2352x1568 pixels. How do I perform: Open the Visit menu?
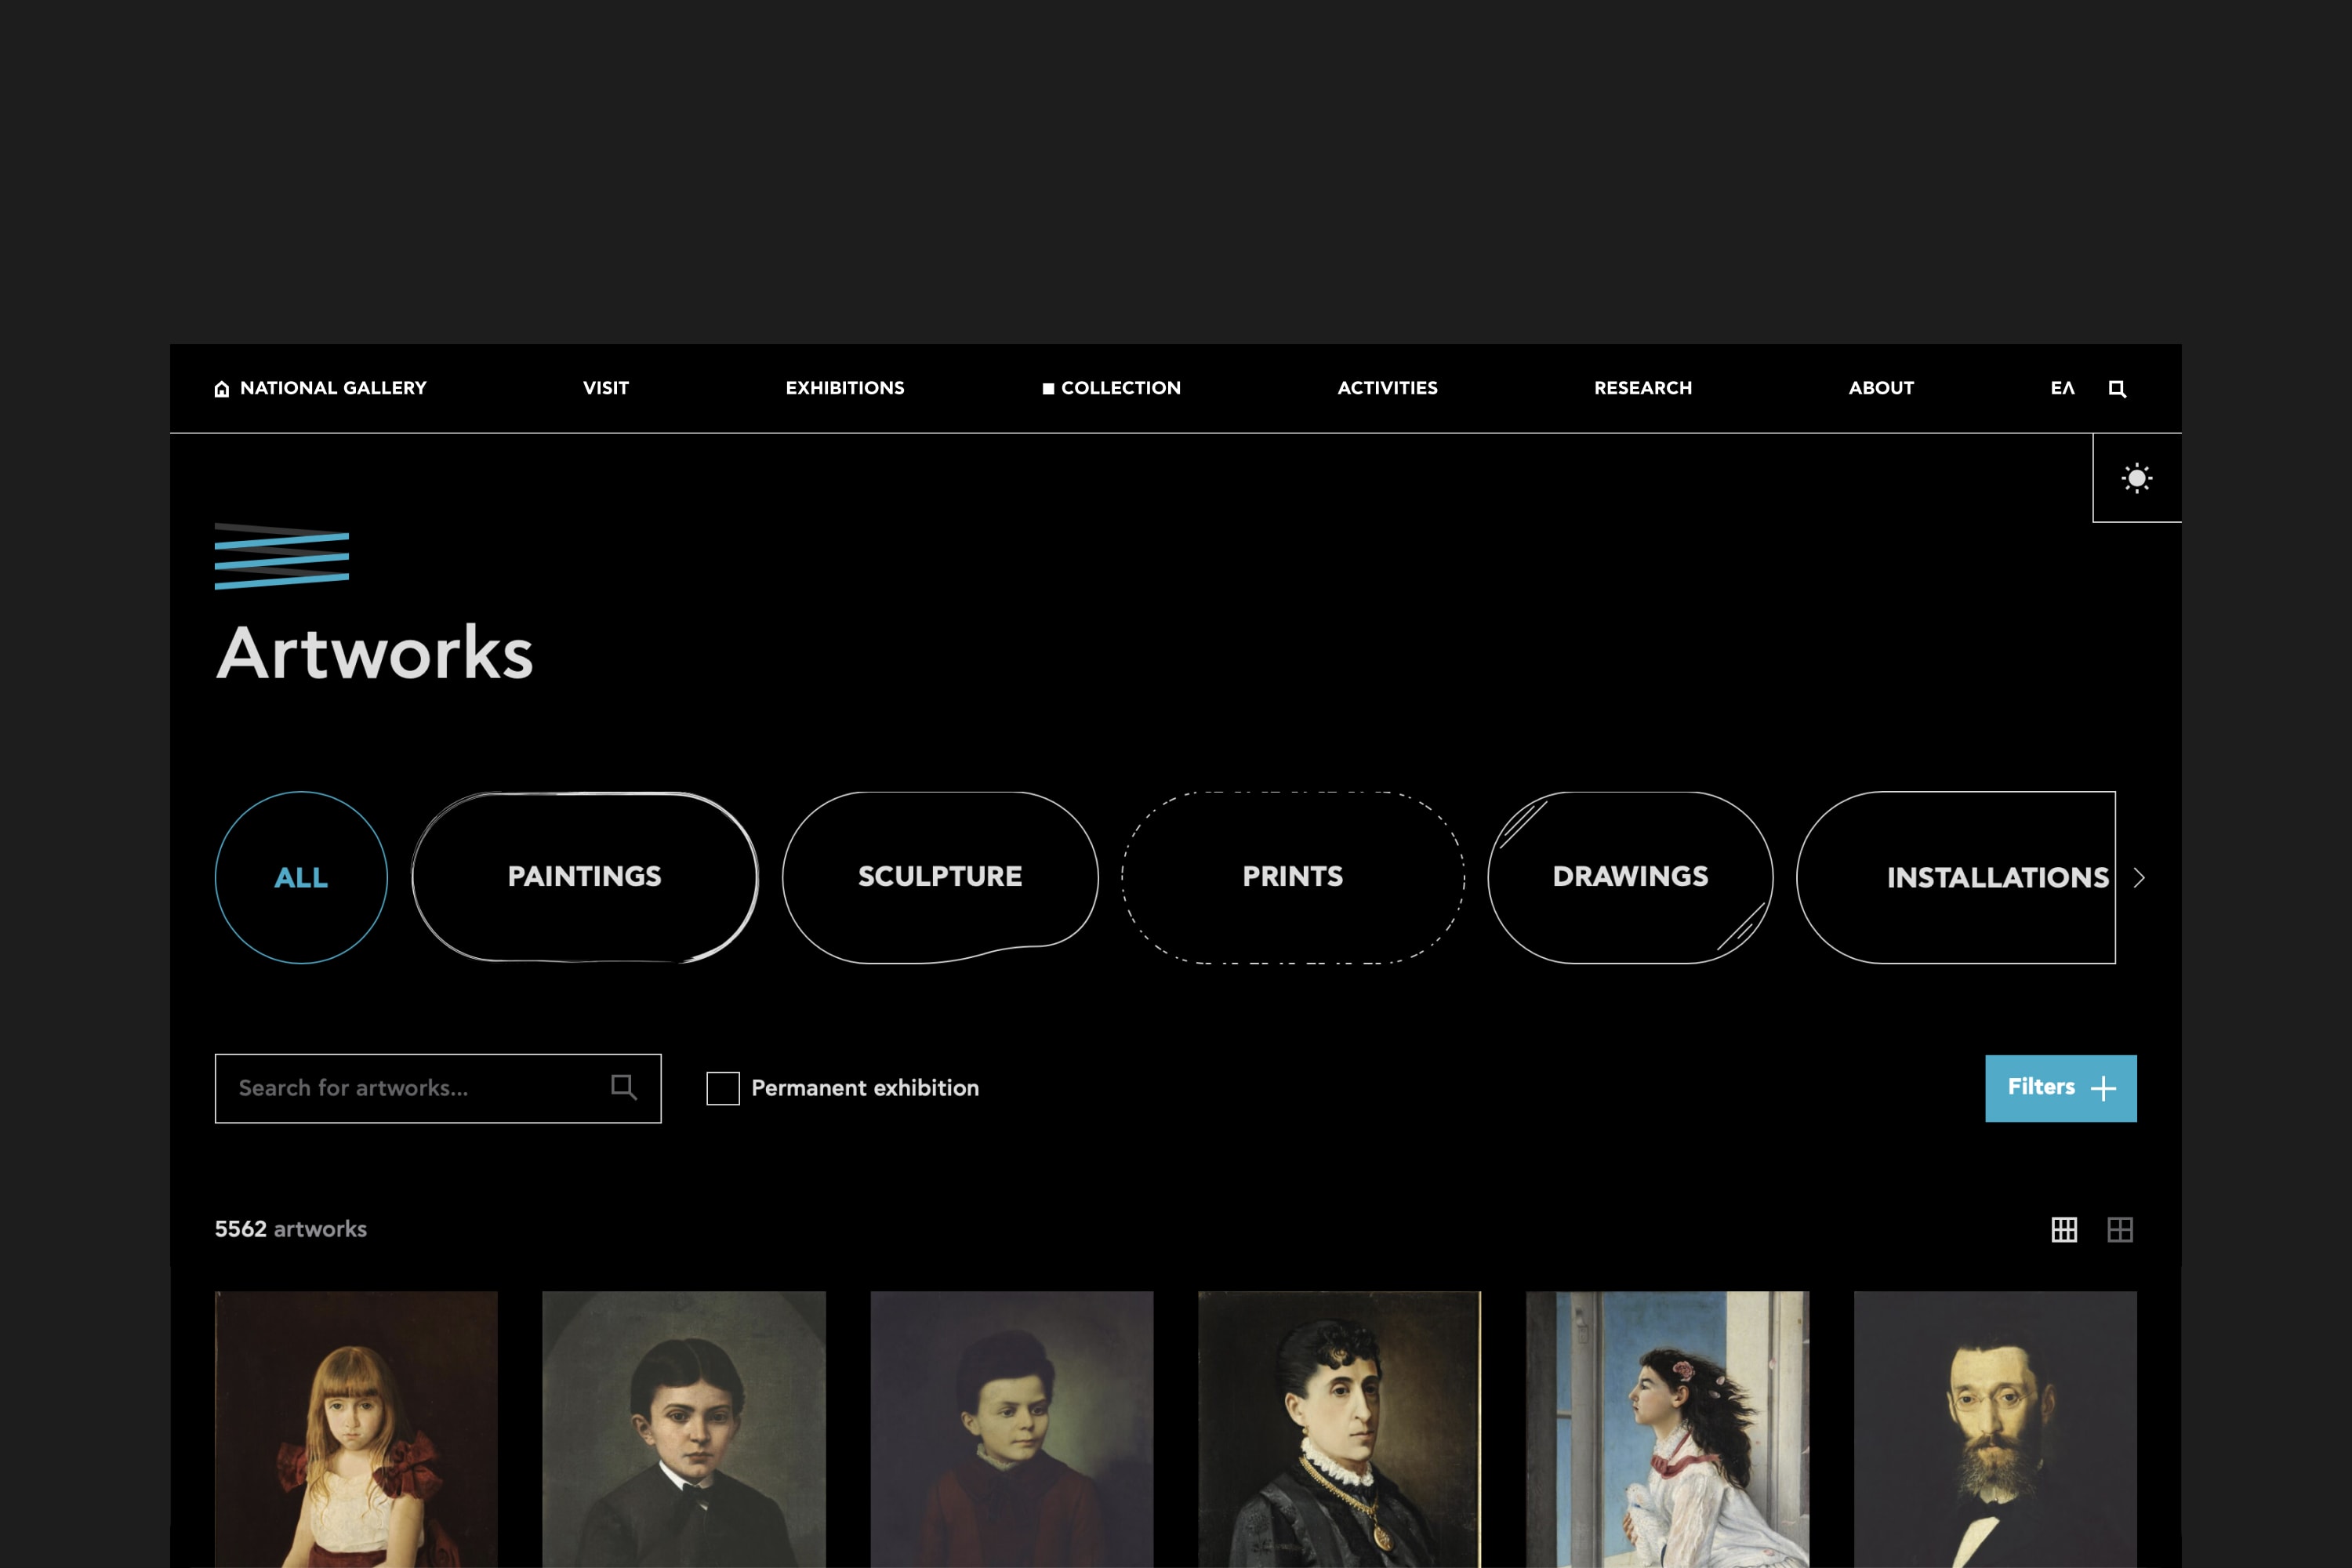606,388
